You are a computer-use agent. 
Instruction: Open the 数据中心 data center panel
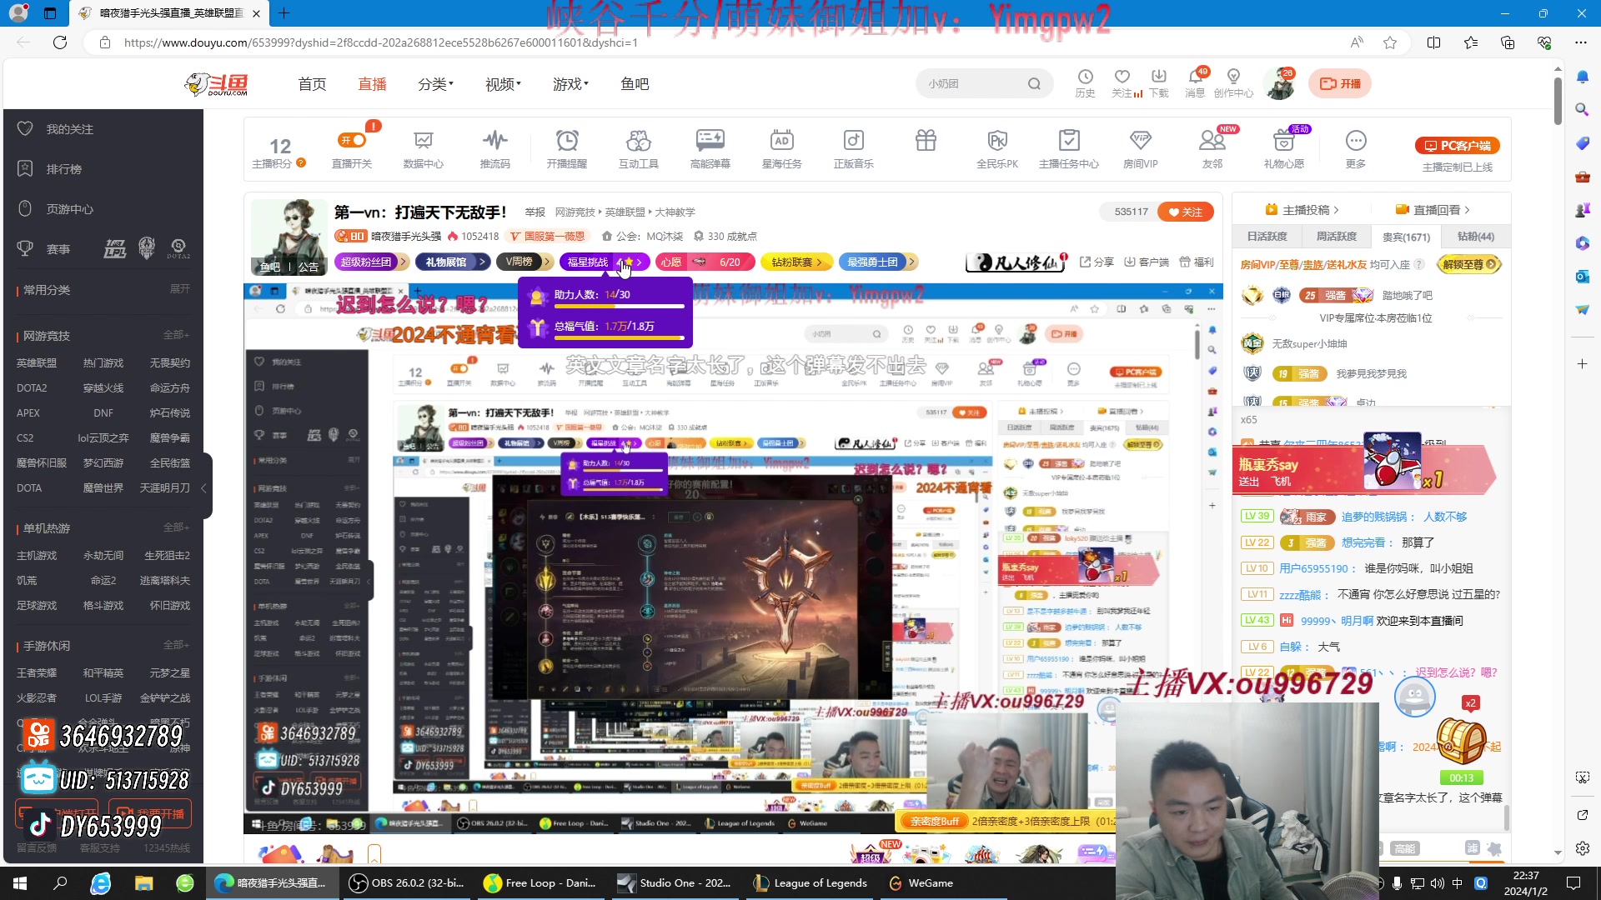423,148
